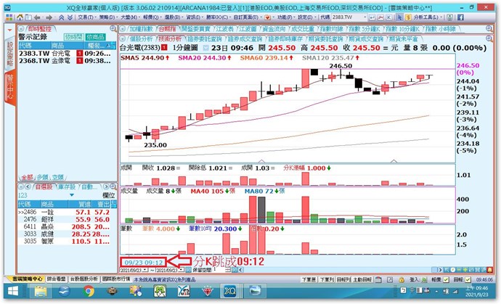
Task: Click the double up-arrow toolbar icon
Action: (x=61, y=17)
